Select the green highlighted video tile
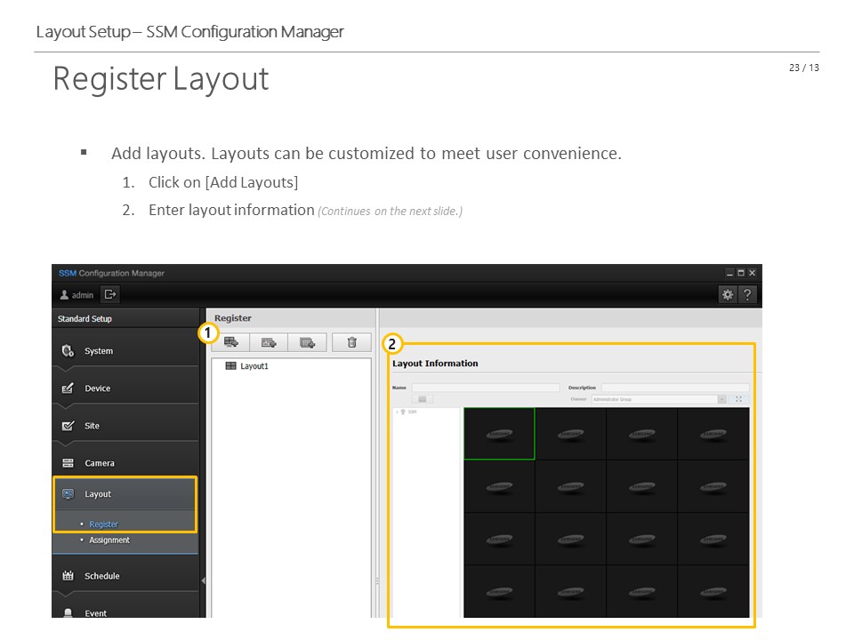Viewport: 854px width, 640px height. pos(499,434)
